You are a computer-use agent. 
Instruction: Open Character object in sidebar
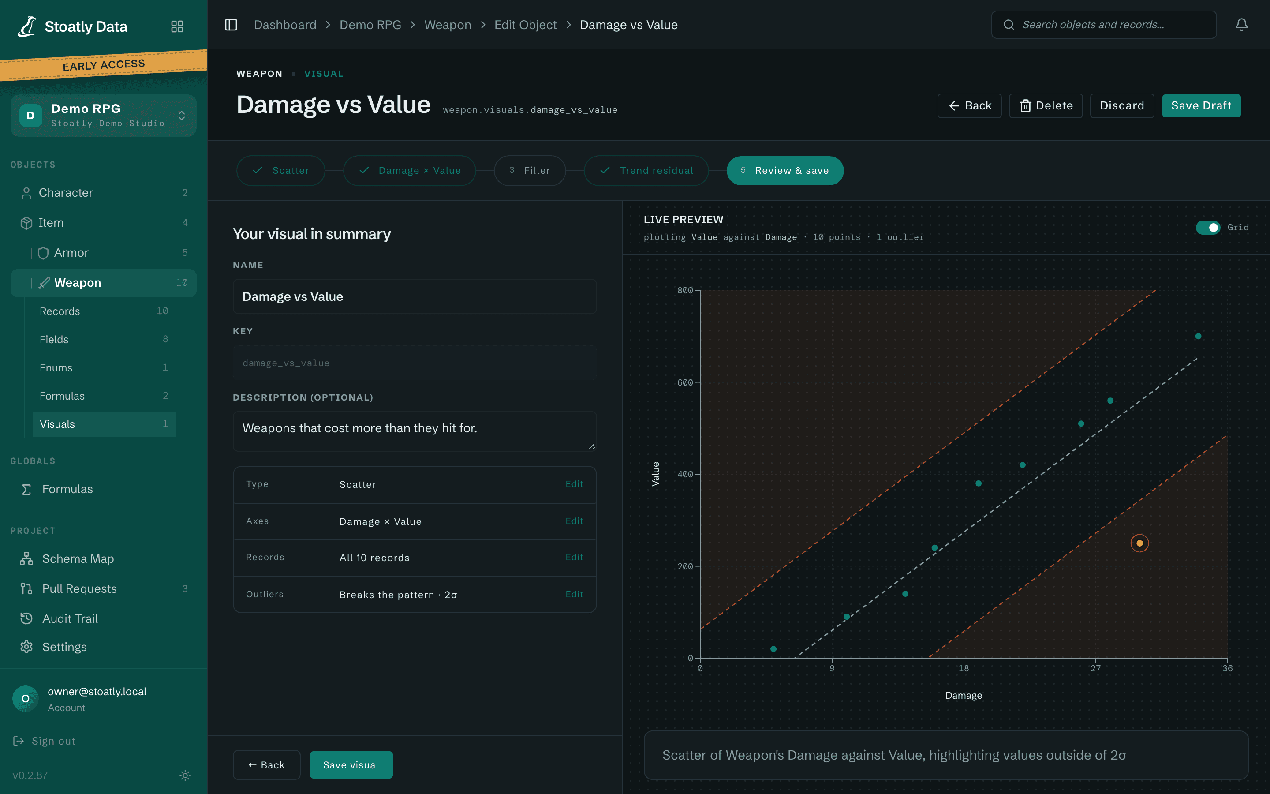pyautogui.click(x=103, y=193)
